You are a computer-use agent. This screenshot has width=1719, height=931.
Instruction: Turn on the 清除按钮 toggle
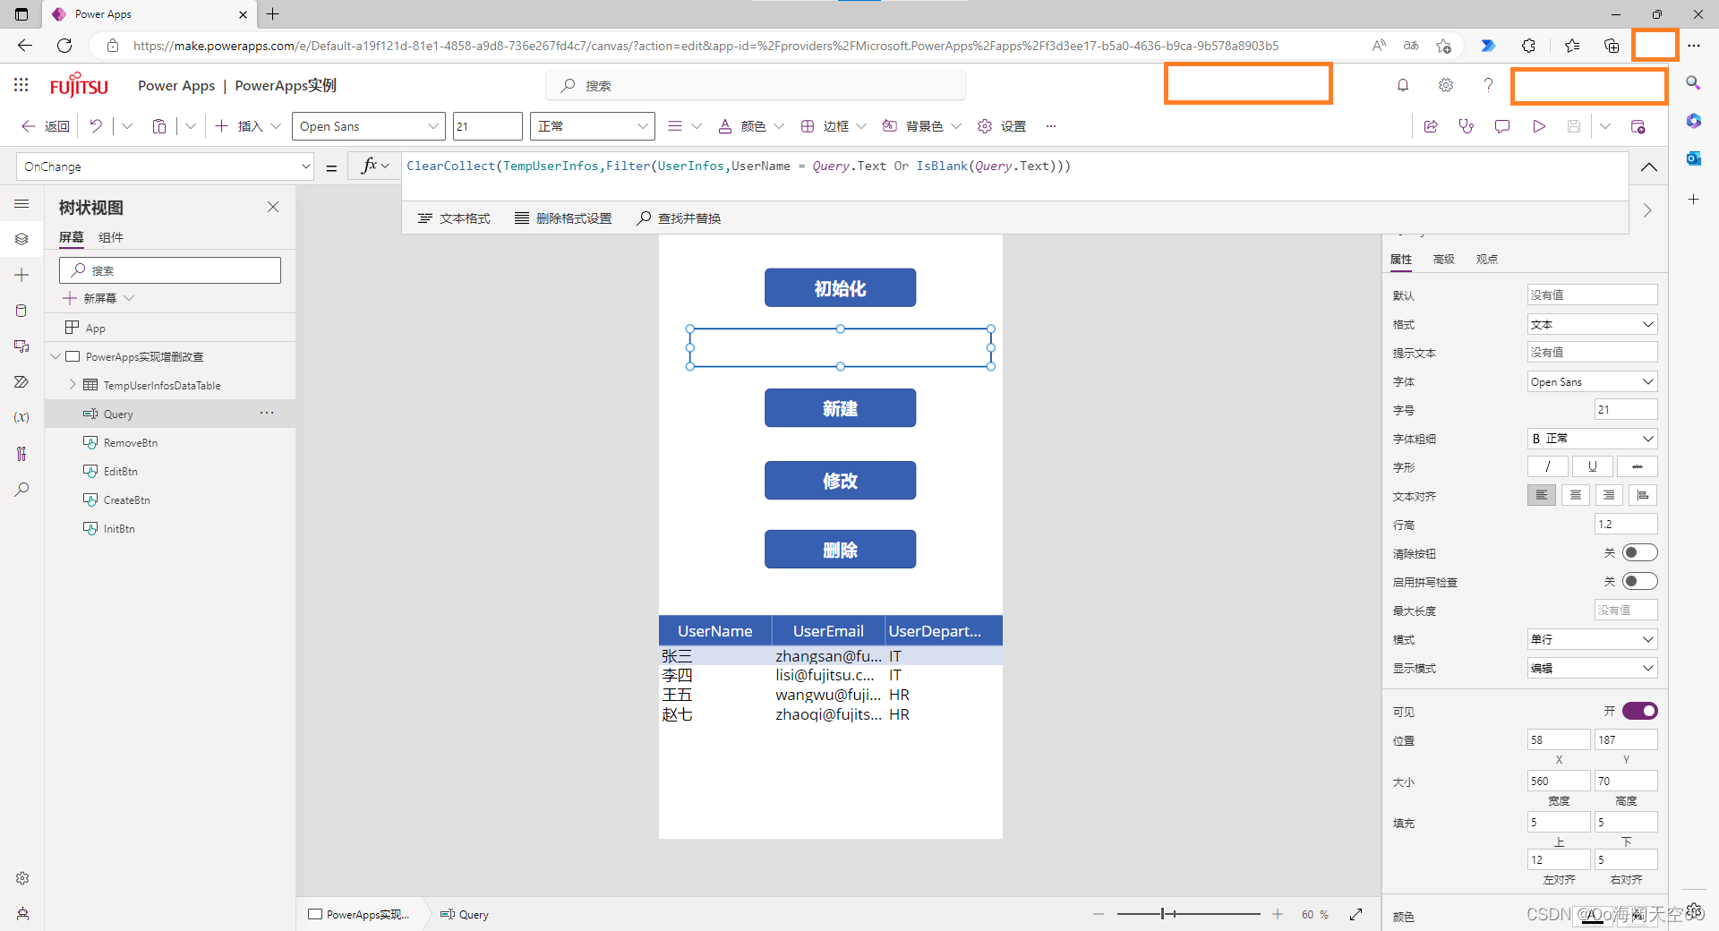pyautogui.click(x=1639, y=552)
